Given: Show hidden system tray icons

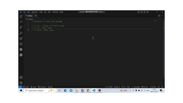Looking at the screenshot, I should click(x=131, y=90).
